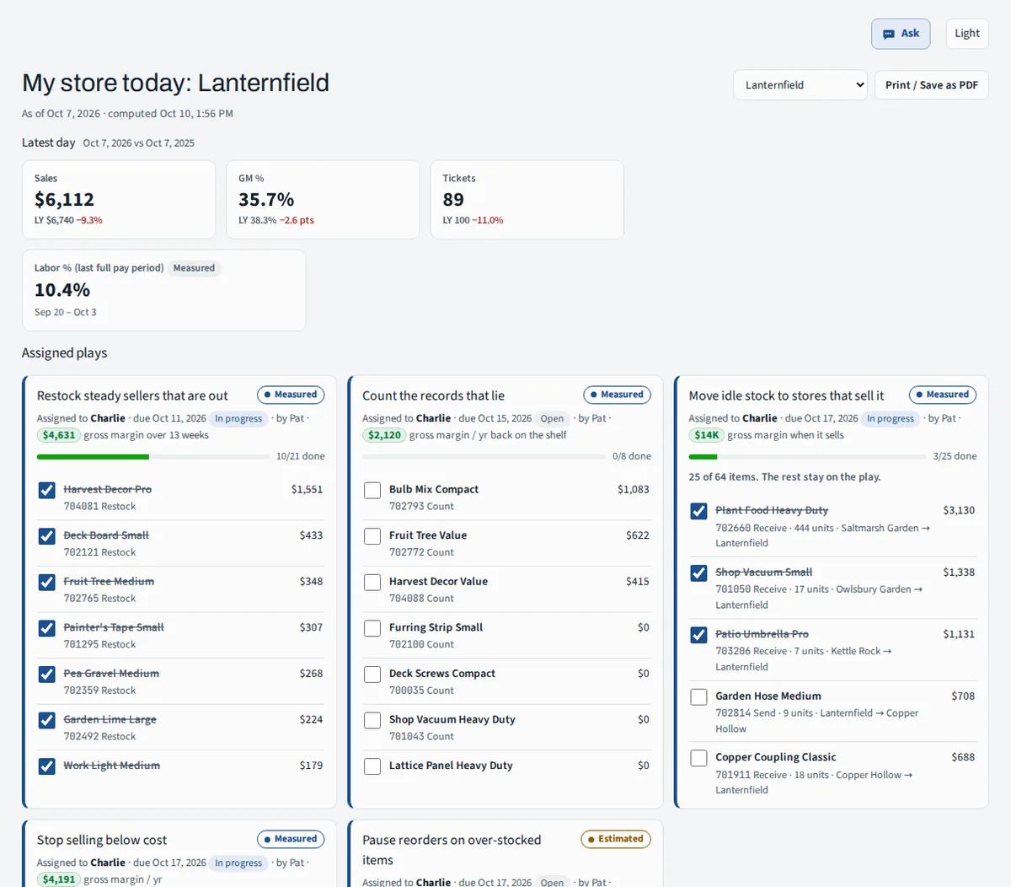Click Pause reorders on over-stocked items title
Screen dimensions: 1011x887
[x=452, y=850]
